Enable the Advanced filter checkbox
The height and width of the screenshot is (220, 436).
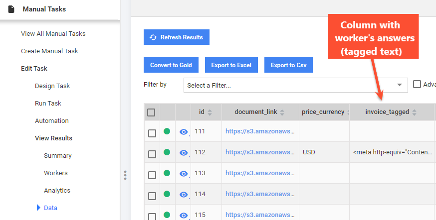pyautogui.click(x=417, y=84)
